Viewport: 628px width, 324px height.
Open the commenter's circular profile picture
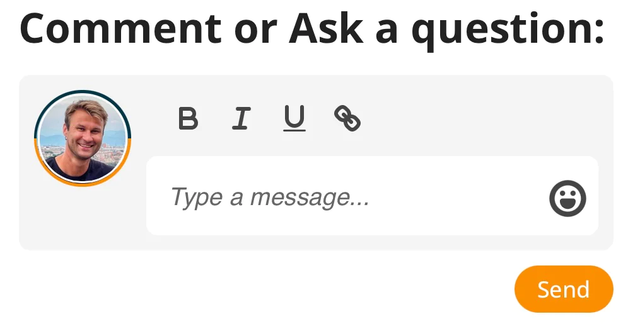(83, 138)
